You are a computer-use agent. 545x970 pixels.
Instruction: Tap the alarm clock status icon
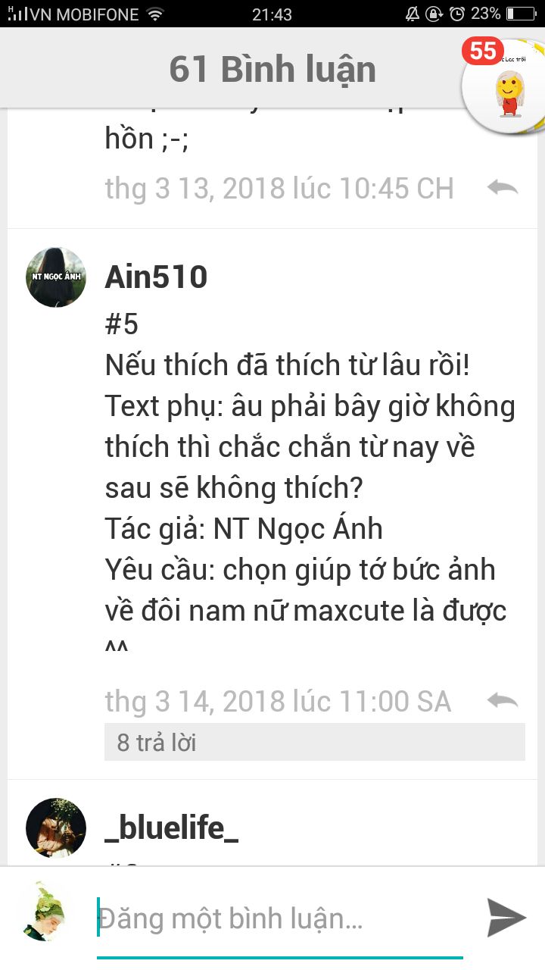[x=456, y=14]
